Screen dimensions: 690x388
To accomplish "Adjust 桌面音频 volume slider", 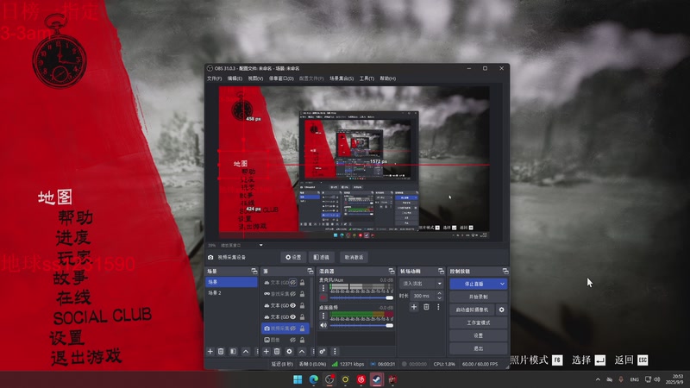I will tap(361, 326).
